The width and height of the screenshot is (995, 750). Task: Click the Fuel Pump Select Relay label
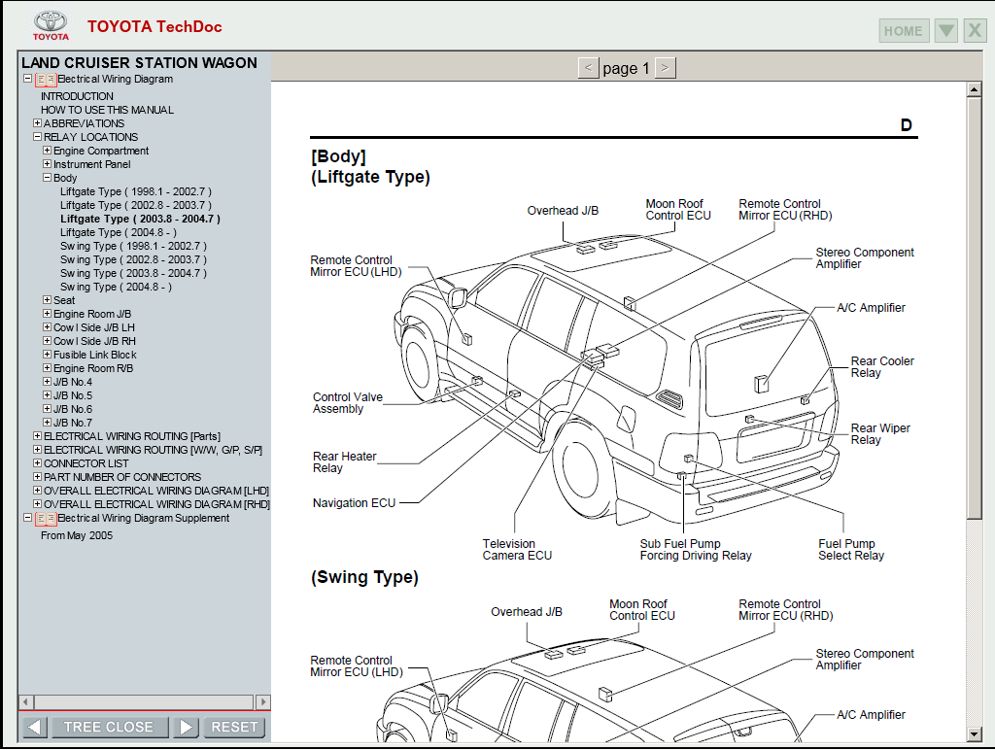851,550
